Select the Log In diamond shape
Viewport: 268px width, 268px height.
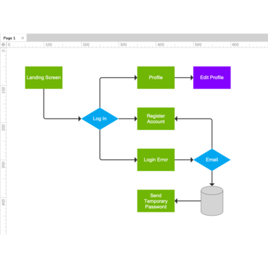[100, 119]
